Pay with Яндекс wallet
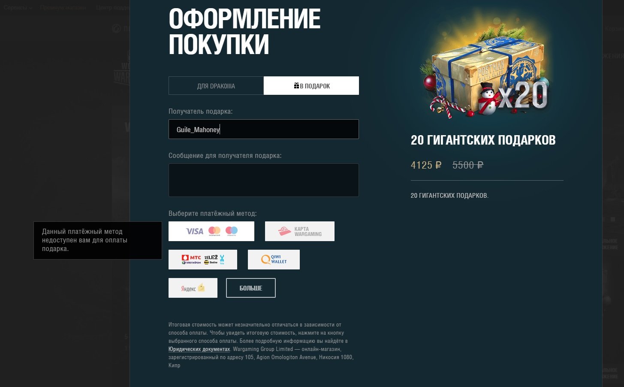Image resolution: width=624 pixels, height=387 pixels. 193,288
